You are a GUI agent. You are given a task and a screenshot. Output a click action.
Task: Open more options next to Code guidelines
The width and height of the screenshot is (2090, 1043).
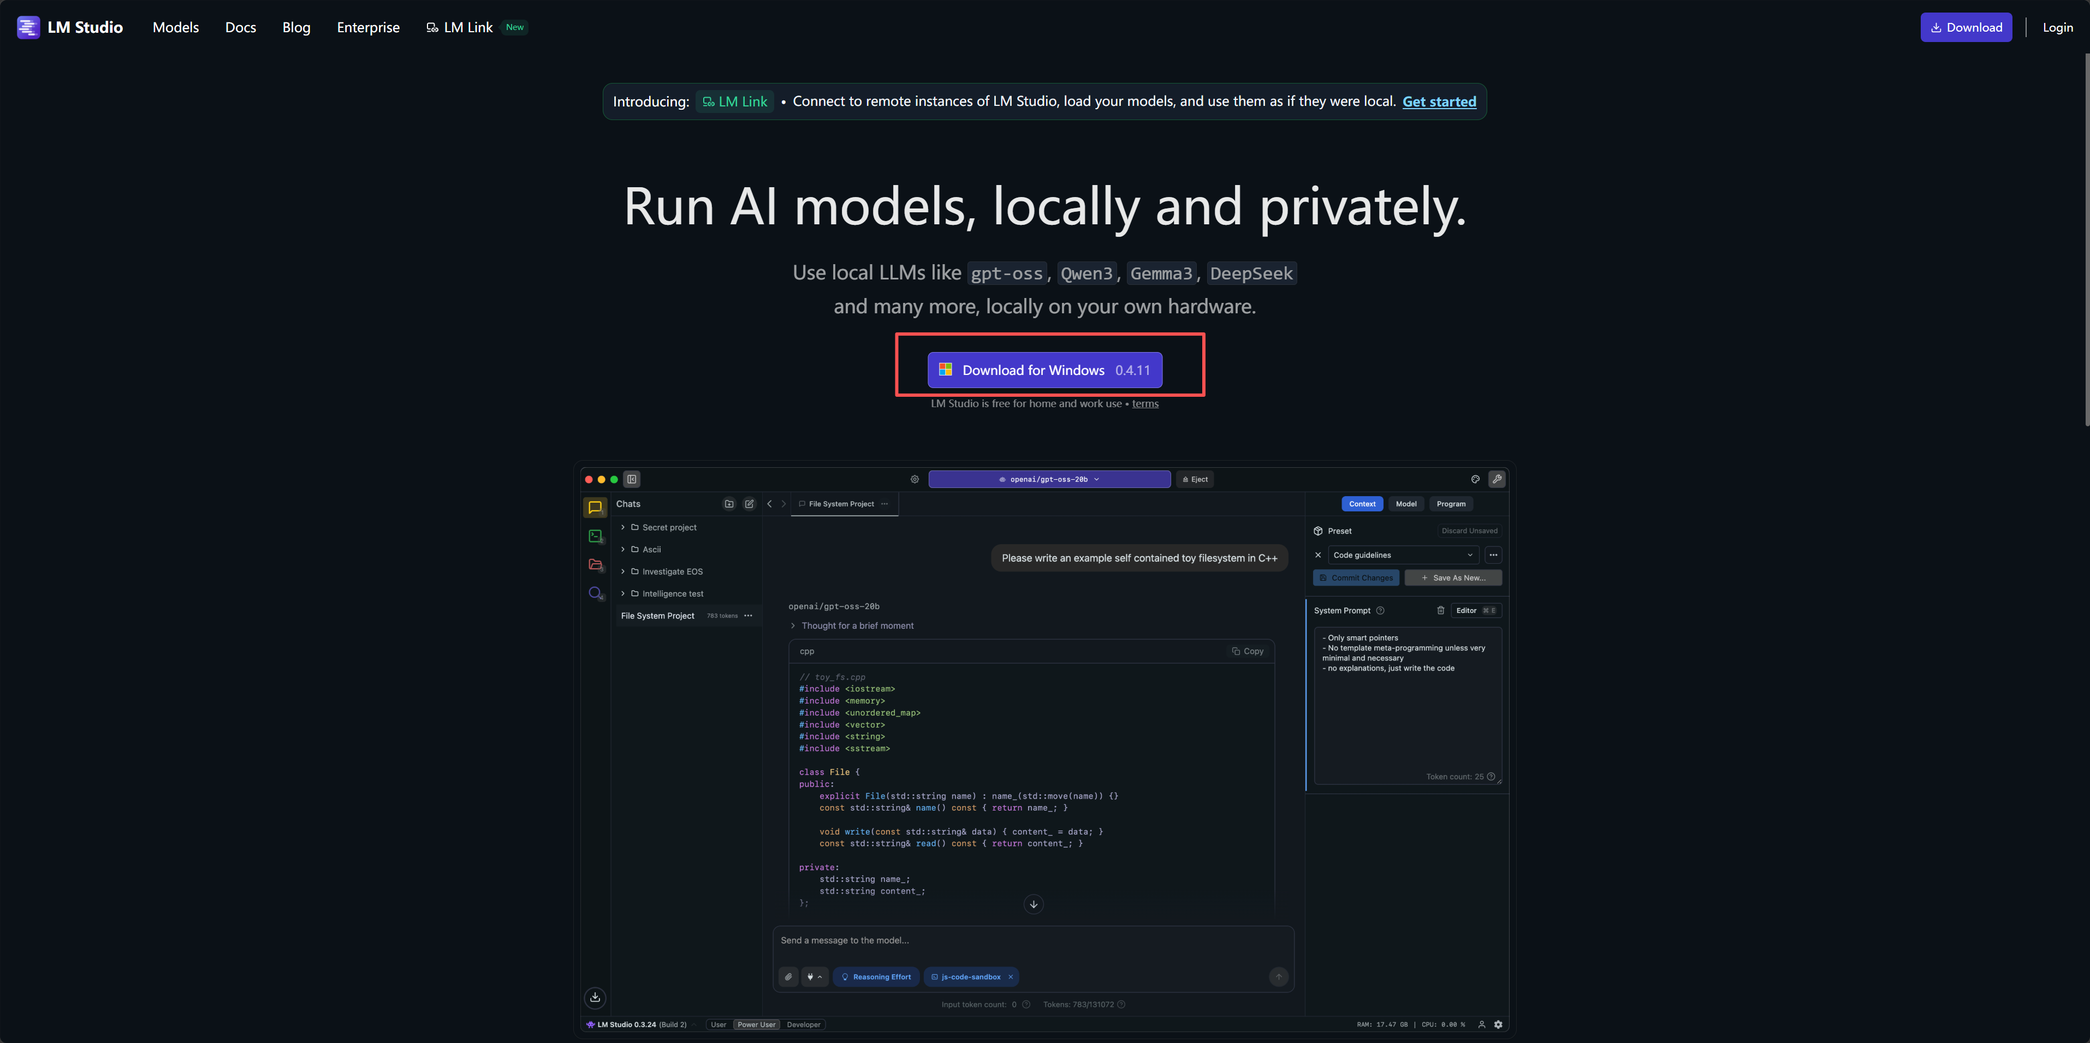click(1494, 556)
